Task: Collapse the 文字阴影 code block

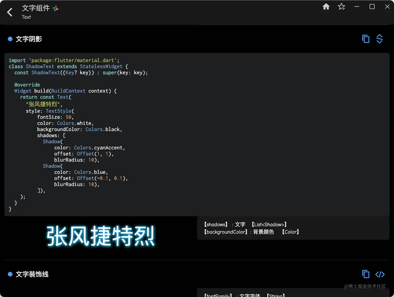Action: click(379, 38)
